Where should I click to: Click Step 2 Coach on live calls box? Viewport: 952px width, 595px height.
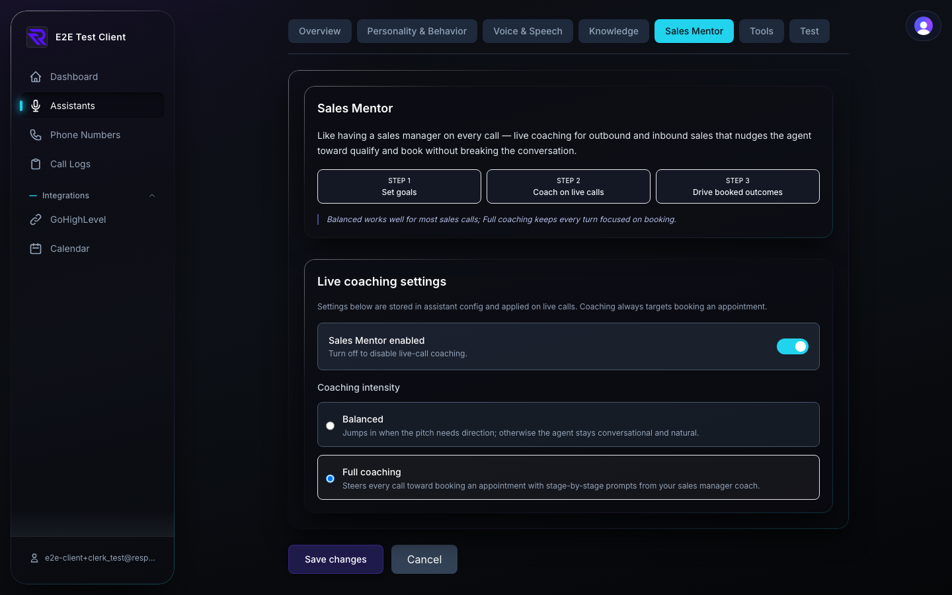569,186
